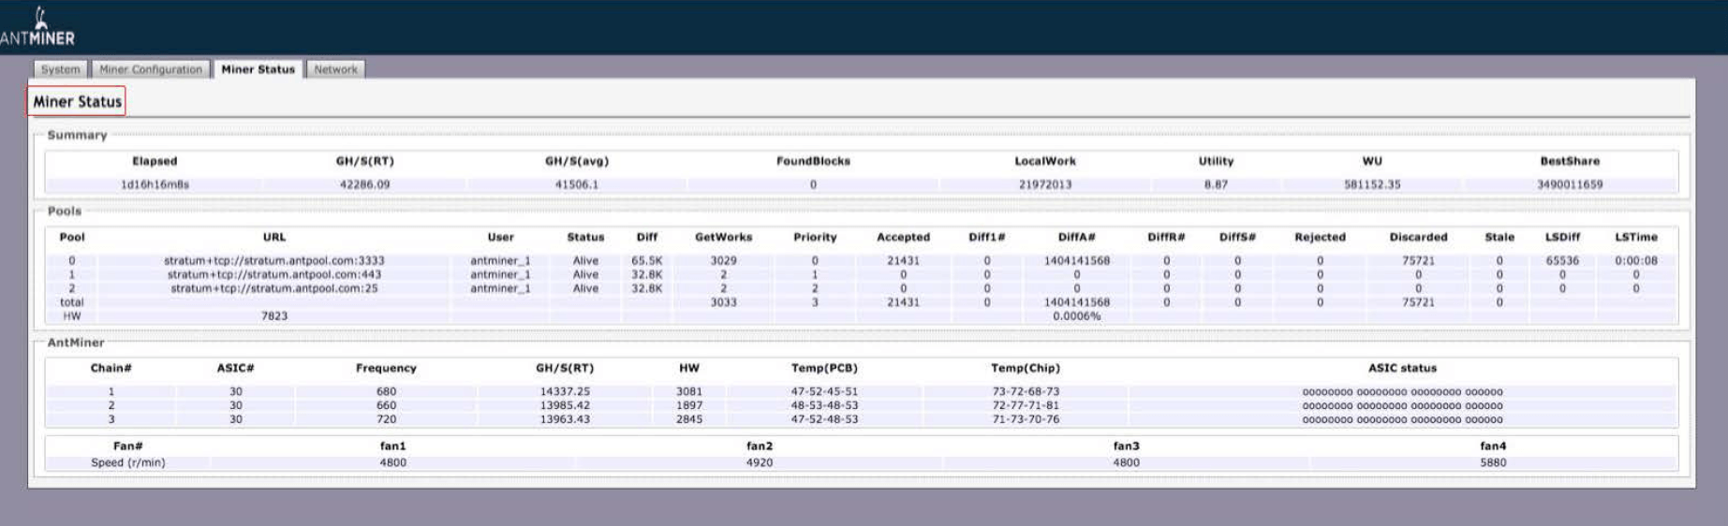Select the fan3 column header
Screen dimensions: 1728x526
tap(1126, 446)
